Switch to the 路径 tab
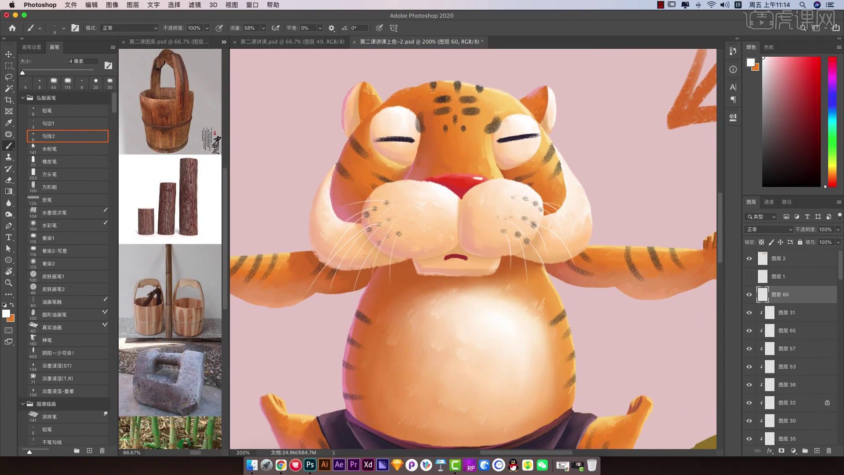The image size is (844, 475). (x=786, y=202)
